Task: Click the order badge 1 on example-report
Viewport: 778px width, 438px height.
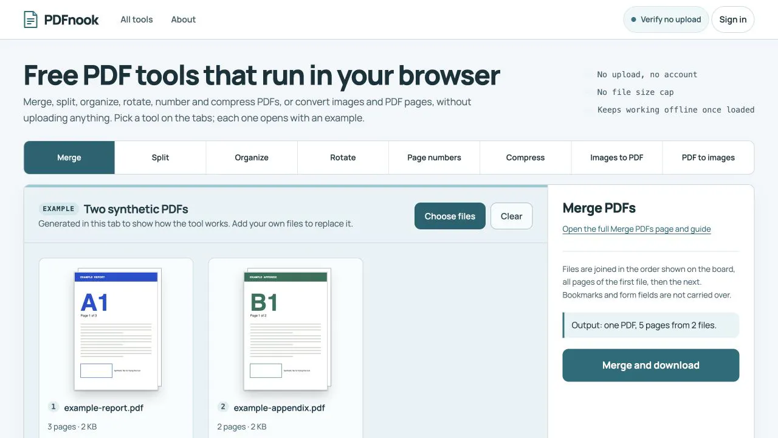Action: point(53,407)
